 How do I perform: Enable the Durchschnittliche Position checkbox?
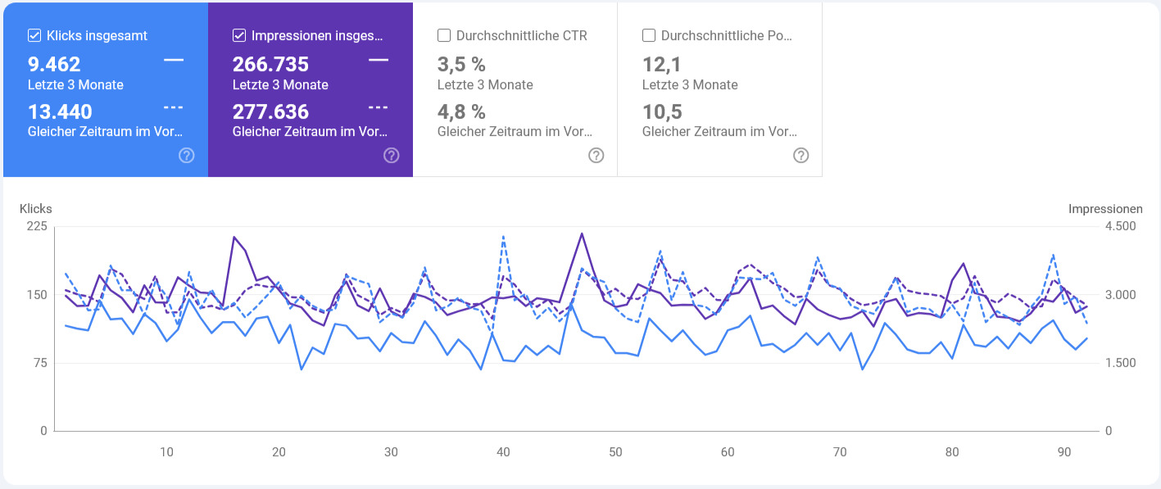tap(648, 34)
